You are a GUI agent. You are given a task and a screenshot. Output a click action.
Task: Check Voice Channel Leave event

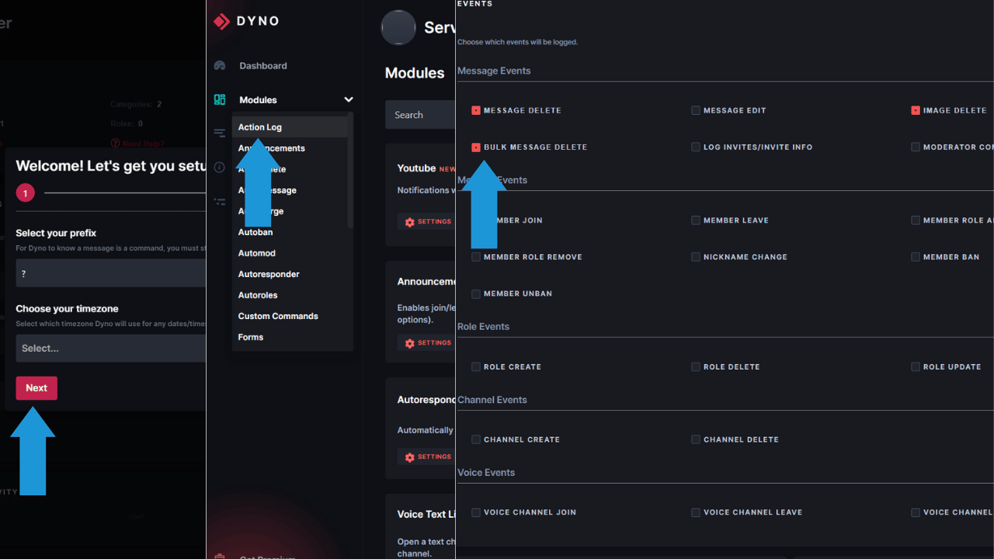696,512
